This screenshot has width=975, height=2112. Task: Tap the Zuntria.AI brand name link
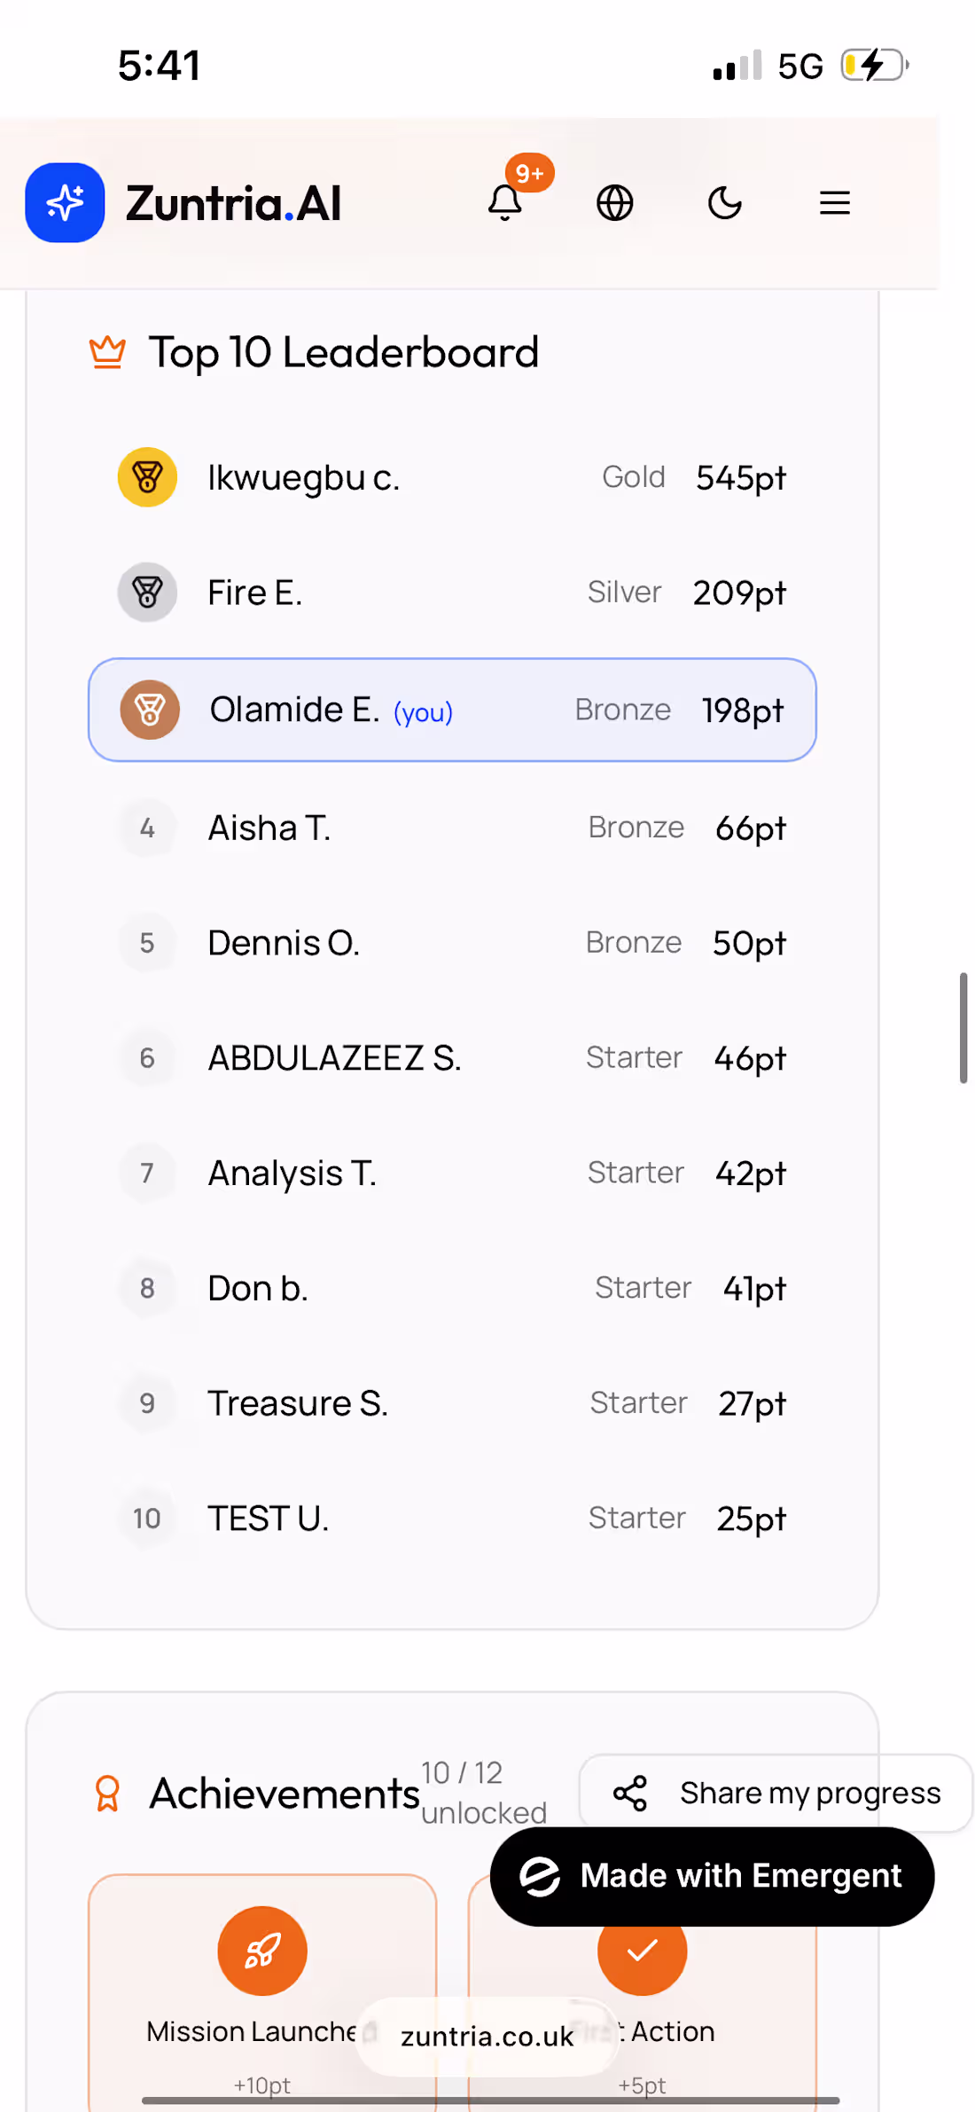tap(233, 203)
